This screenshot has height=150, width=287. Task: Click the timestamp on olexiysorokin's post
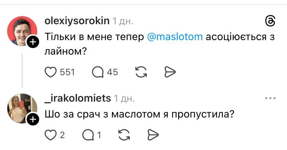[x=123, y=21]
